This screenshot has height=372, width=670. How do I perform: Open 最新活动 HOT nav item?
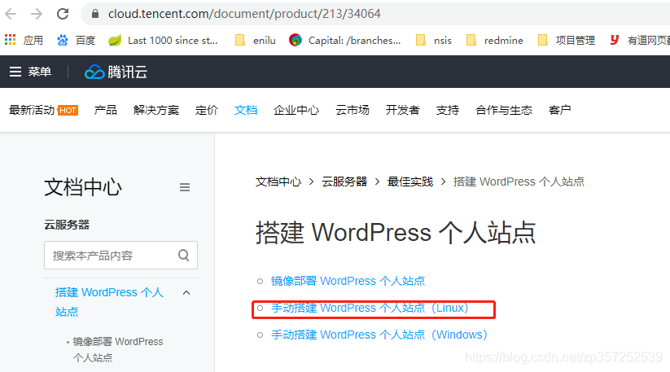click(x=44, y=110)
